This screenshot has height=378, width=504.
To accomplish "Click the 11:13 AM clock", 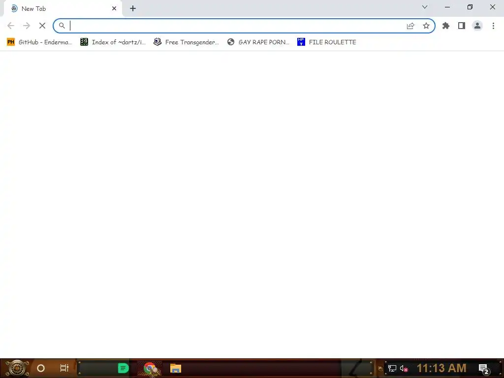I will point(441,368).
